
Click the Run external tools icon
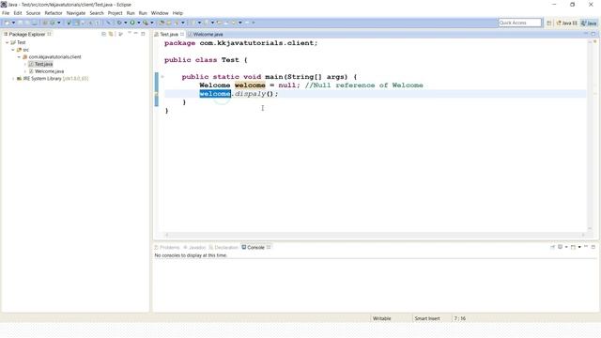(146, 23)
